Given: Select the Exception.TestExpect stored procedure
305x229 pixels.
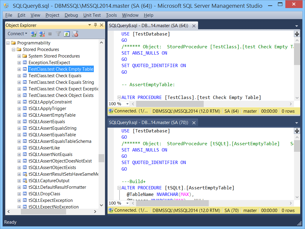Looking at the screenshot, I should [x=45, y=62].
